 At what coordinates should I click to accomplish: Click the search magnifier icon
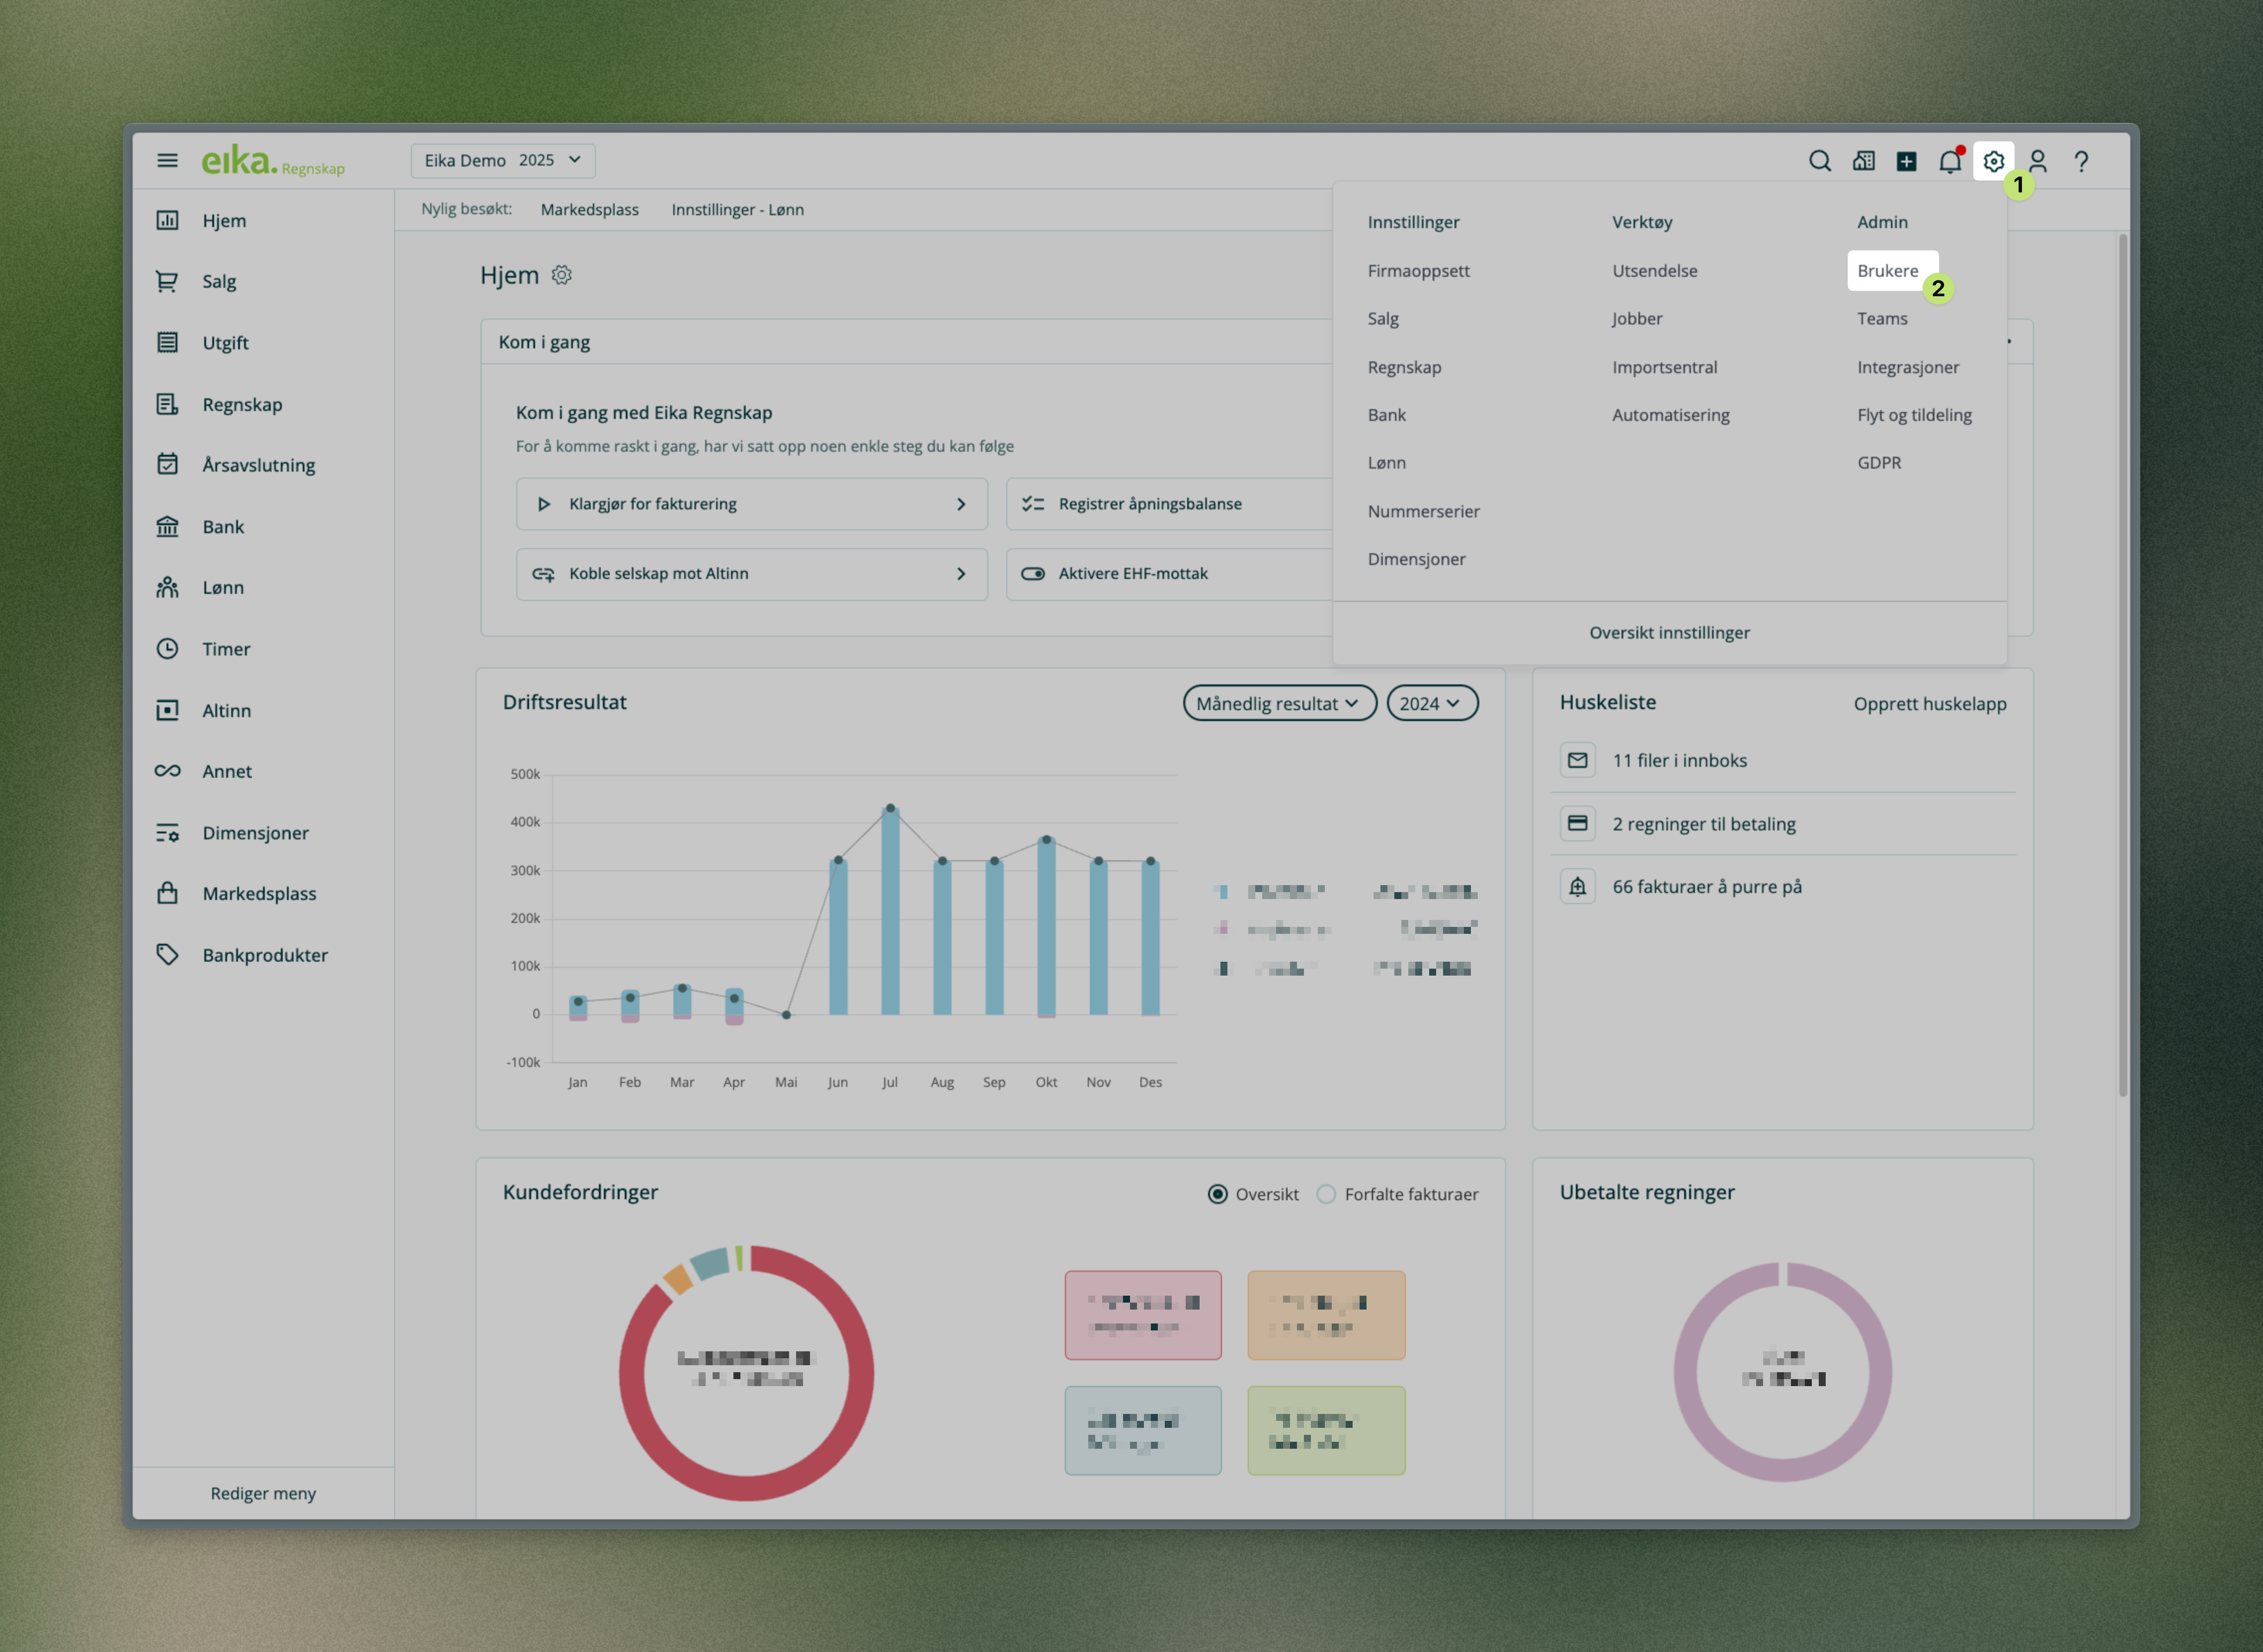pos(1819,161)
